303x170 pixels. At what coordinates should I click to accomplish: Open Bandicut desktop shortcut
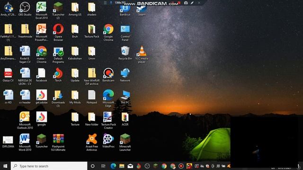point(125,10)
